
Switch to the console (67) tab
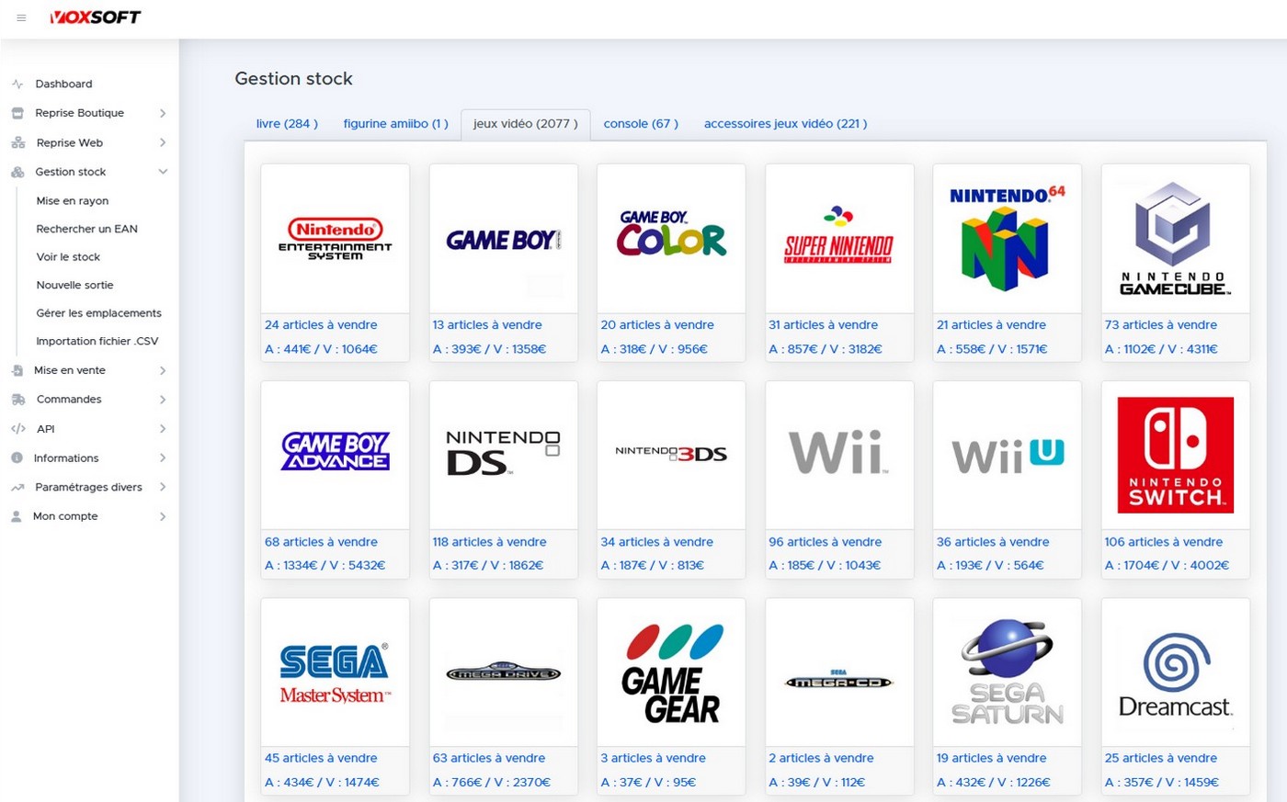[x=641, y=123]
